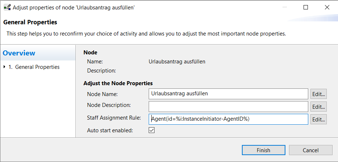Click the workflow node icon in title bar
This screenshot has width=338, height=162.
[x=7, y=8]
